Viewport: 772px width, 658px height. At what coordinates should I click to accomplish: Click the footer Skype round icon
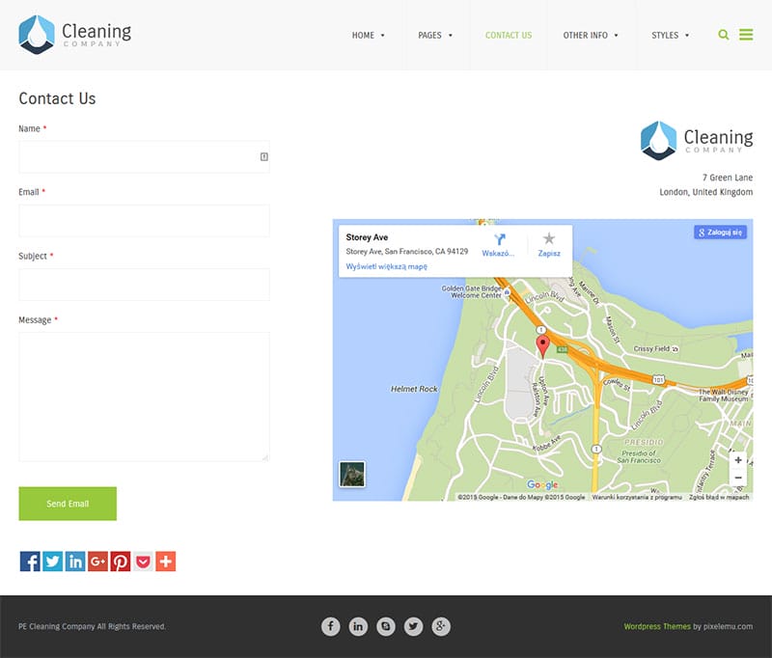[386, 627]
